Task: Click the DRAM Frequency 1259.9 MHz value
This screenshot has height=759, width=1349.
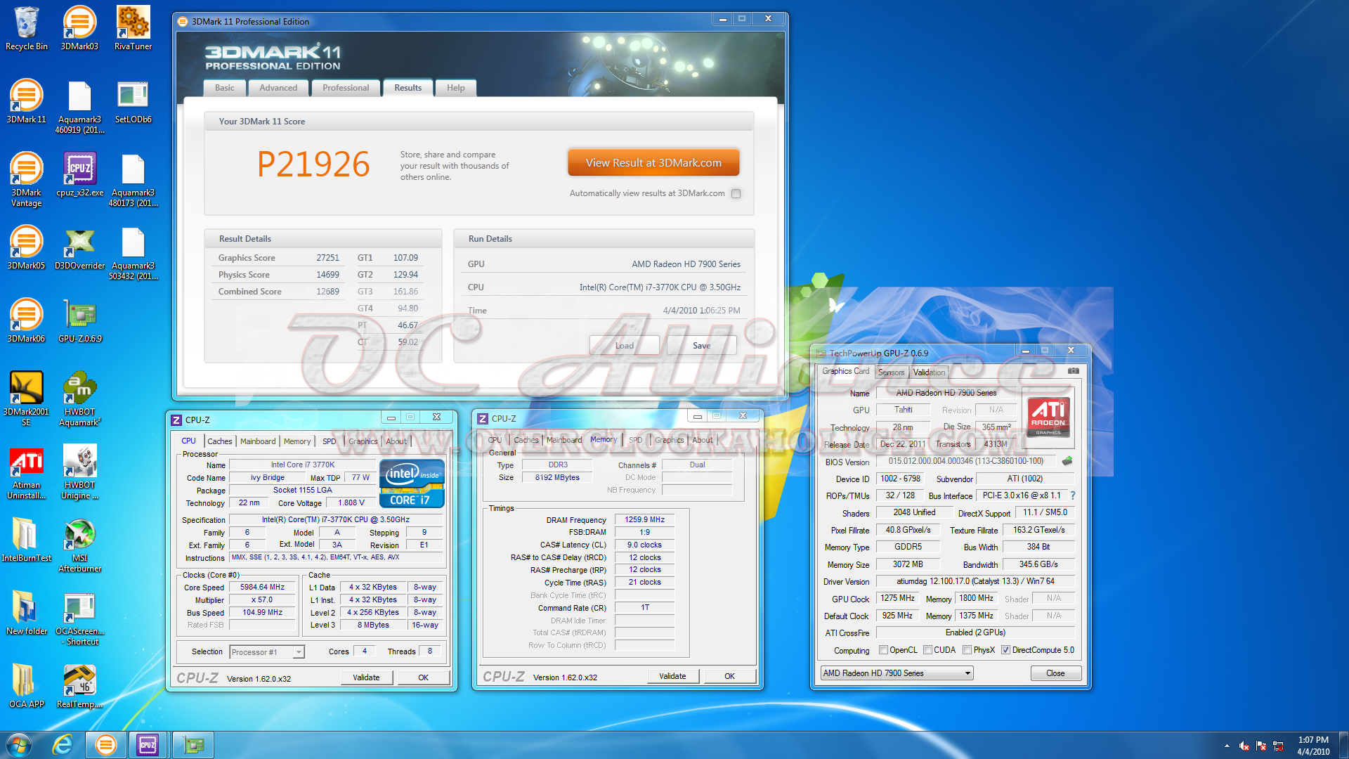Action: (644, 519)
